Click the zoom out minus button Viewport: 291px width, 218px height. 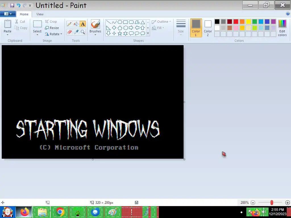click(253, 203)
